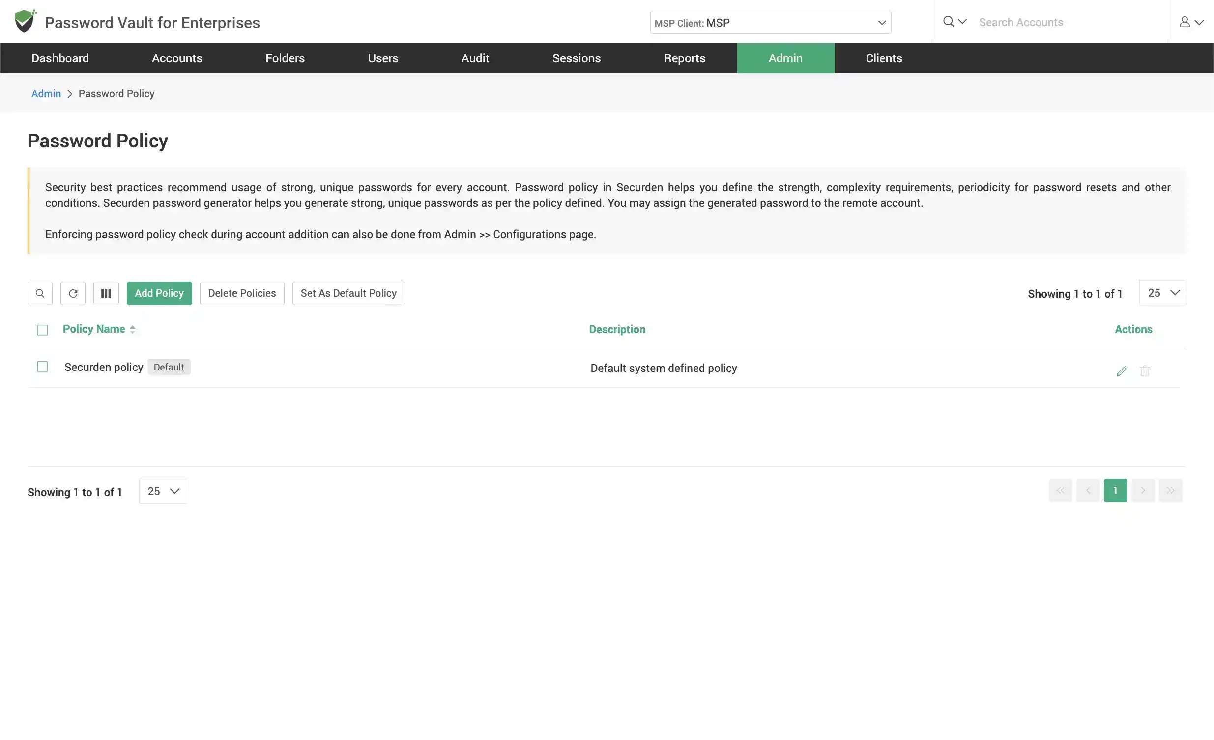Click the Add Policy button
The width and height of the screenshot is (1214, 740).
(159, 293)
